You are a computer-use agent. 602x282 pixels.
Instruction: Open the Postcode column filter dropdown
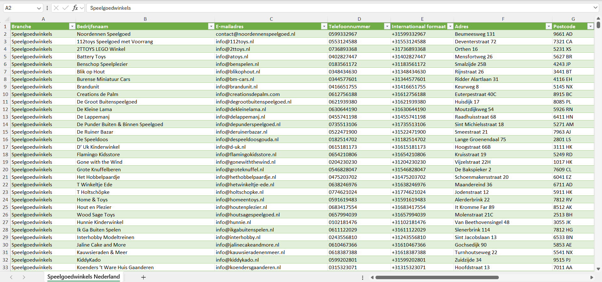point(590,27)
